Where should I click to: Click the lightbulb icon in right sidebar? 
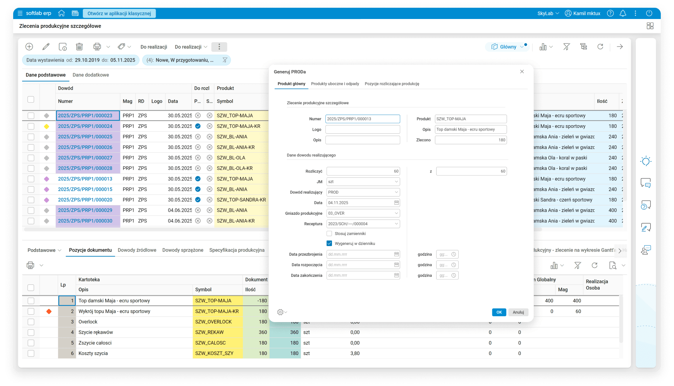(x=646, y=161)
